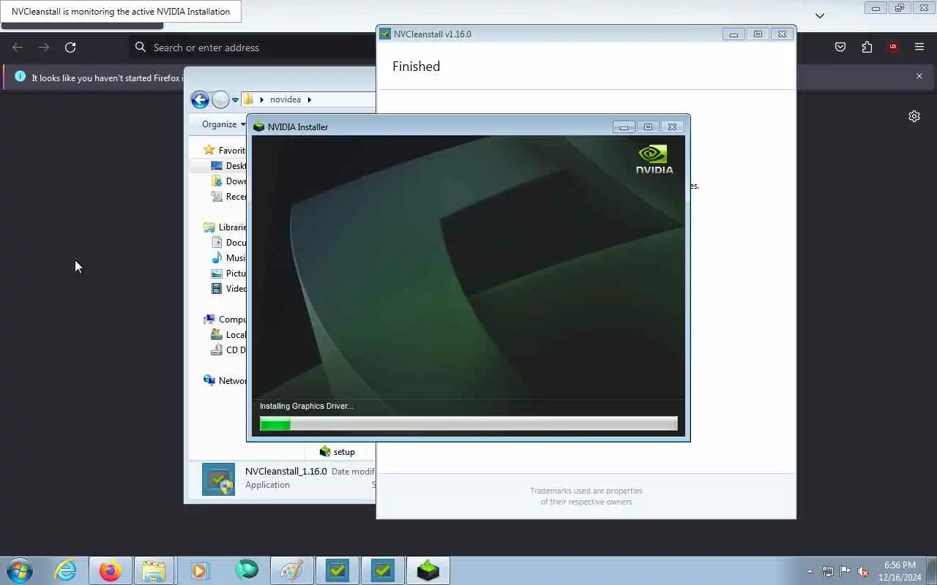Image resolution: width=937 pixels, height=585 pixels.
Task: Open the Windows Start menu
Action: [19, 570]
